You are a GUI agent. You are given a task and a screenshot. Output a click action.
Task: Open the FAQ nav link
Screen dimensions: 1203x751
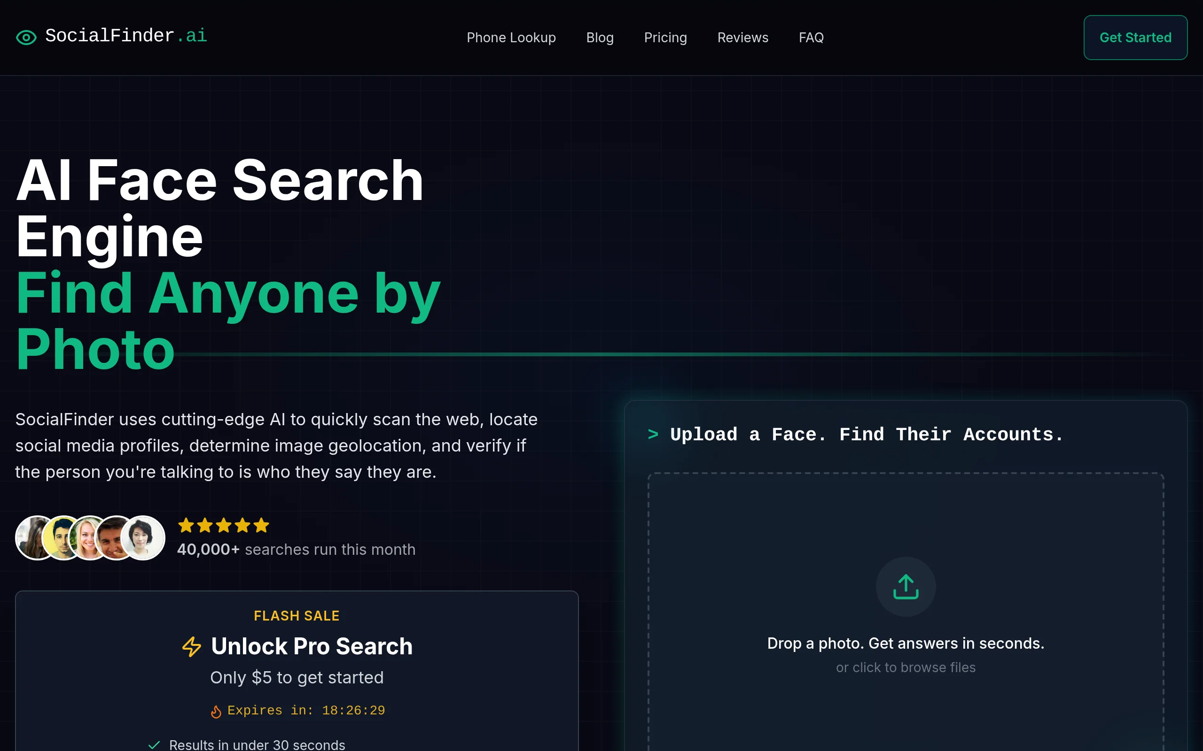(x=811, y=37)
